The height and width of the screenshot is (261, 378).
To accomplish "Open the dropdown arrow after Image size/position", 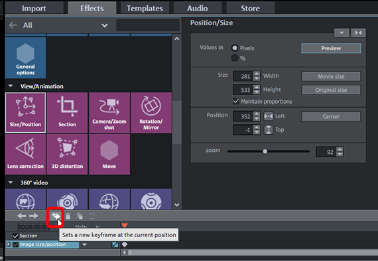I will 85,244.
